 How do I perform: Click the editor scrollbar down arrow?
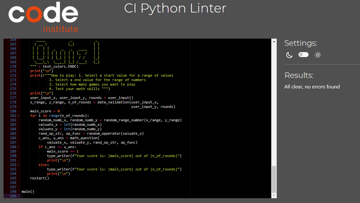(274, 195)
